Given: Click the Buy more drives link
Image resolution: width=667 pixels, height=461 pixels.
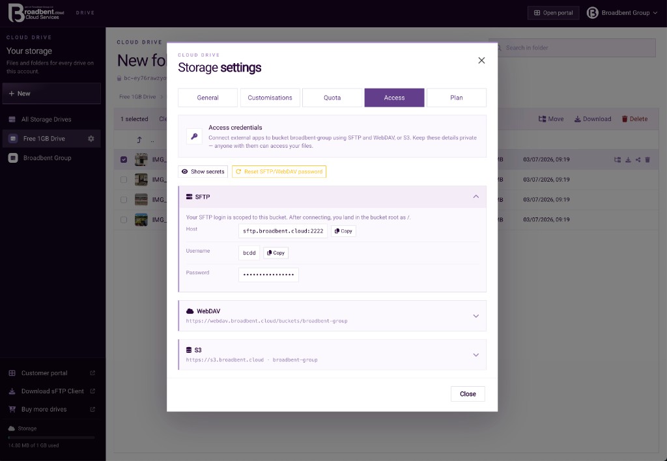Looking at the screenshot, I should pos(51,409).
